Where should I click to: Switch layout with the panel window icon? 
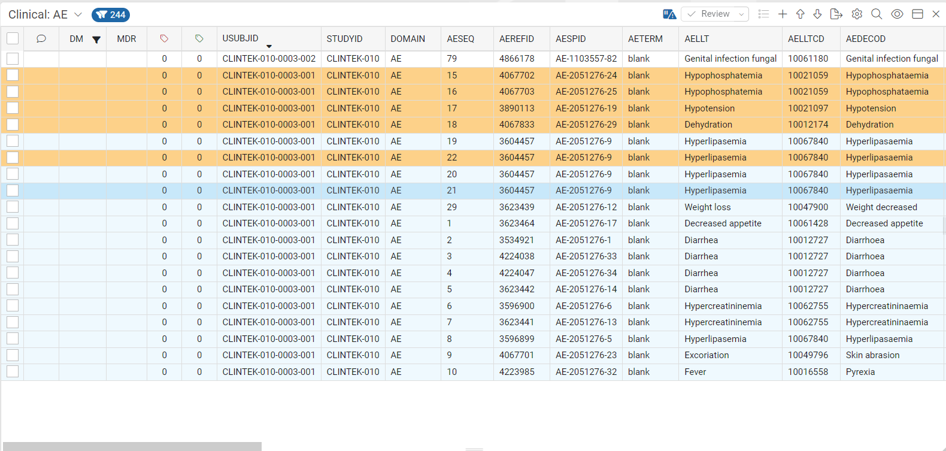917,14
